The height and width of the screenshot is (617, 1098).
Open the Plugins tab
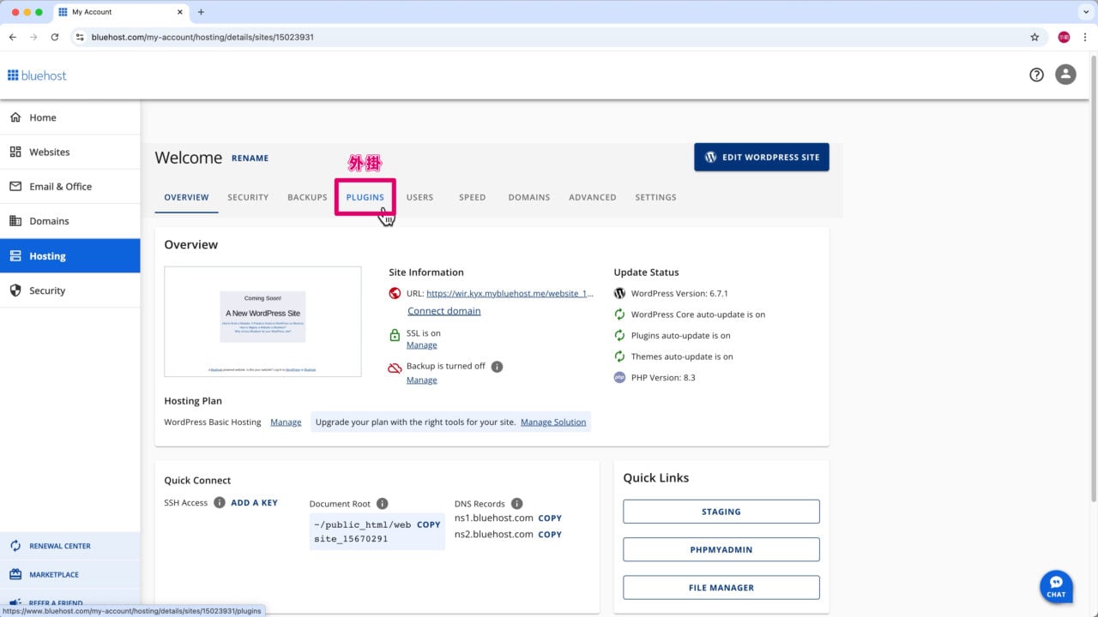click(365, 197)
